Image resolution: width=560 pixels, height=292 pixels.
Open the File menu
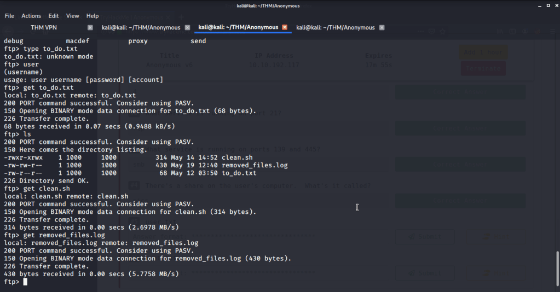[x=9, y=16]
